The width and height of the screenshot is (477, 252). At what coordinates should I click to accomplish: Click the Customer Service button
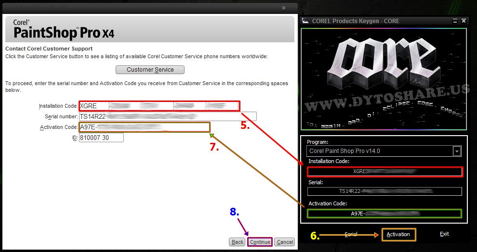coord(150,70)
